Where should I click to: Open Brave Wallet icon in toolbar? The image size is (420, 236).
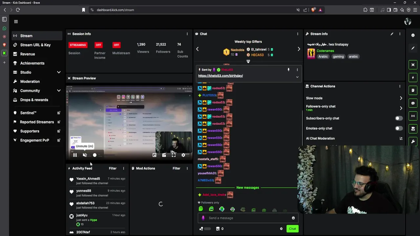[x=395, y=10]
